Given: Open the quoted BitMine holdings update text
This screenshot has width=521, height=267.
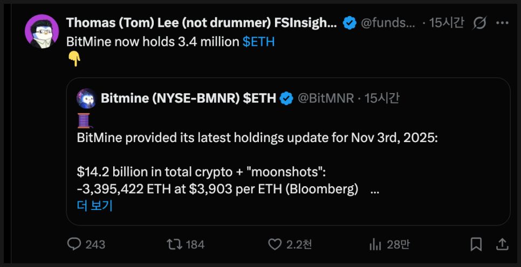Looking at the screenshot, I should pos(257,137).
